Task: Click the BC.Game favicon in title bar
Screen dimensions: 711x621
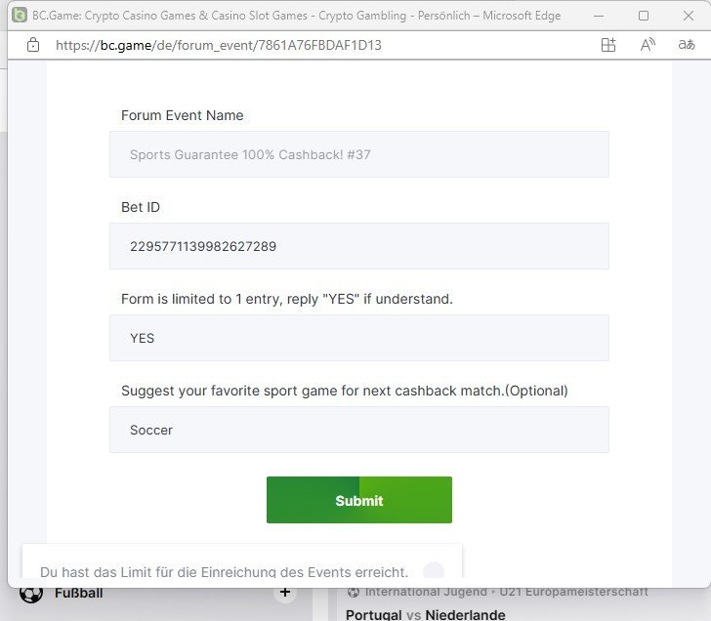Action: click(20, 16)
